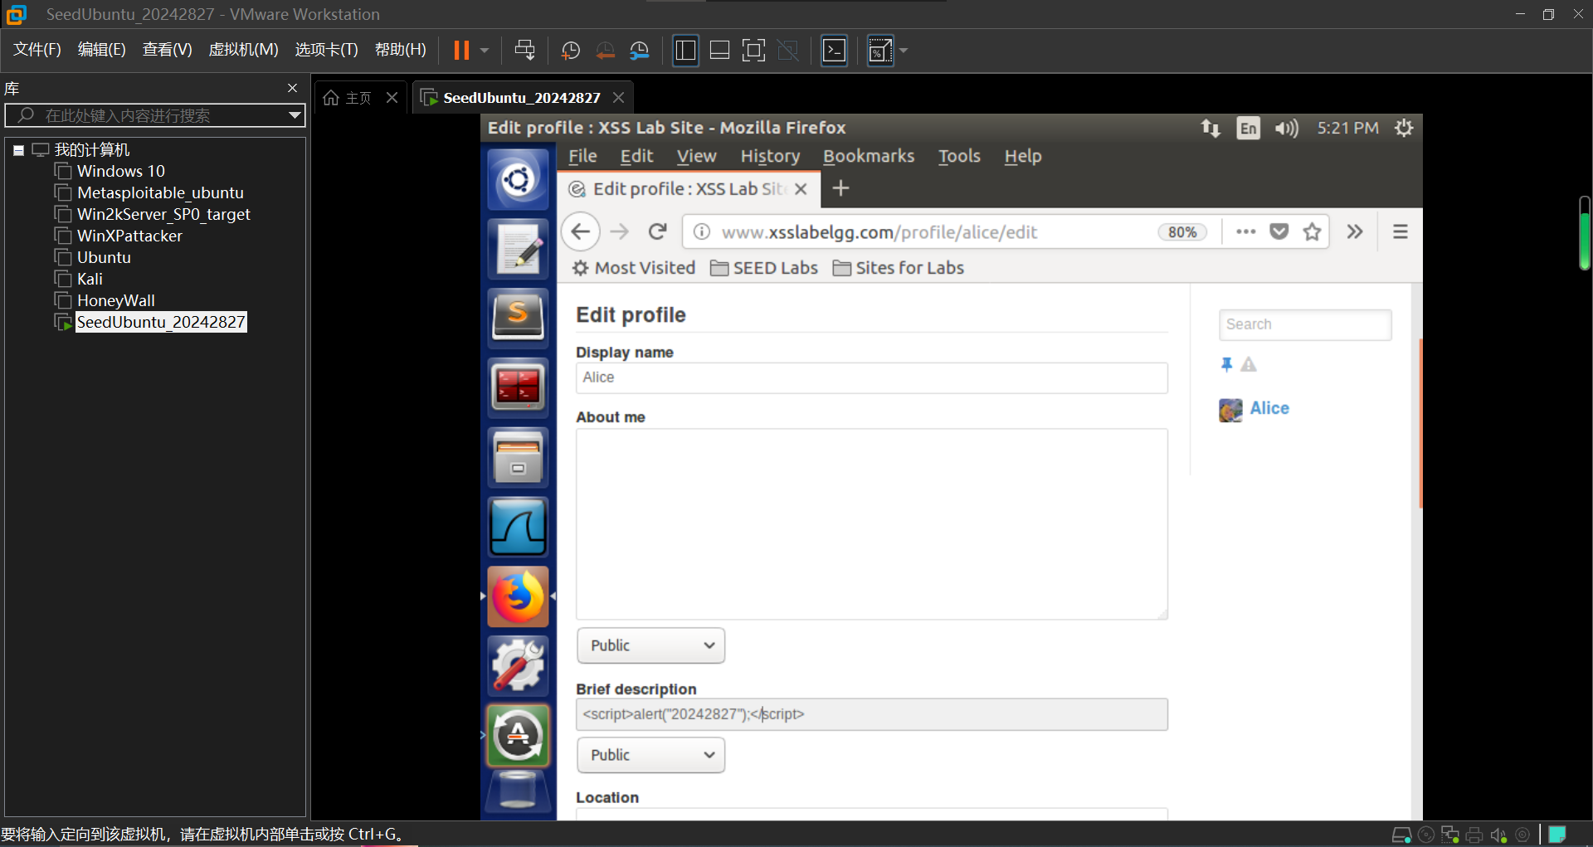Viewport: 1593px width, 847px height.
Task: Select the Win2kServer_SP0_target virtual machine
Action: pyautogui.click(x=163, y=214)
